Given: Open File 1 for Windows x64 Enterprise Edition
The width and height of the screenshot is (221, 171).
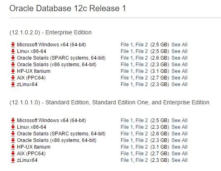Looking at the screenshot, I should click(x=126, y=45).
